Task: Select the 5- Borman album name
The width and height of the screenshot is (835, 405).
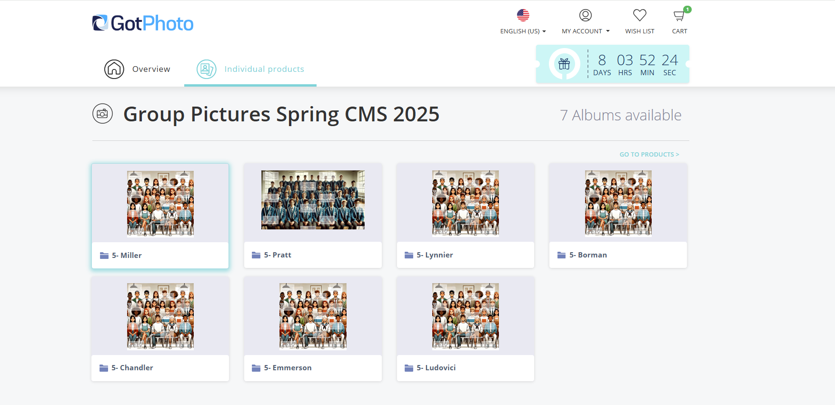Action: pyautogui.click(x=588, y=255)
